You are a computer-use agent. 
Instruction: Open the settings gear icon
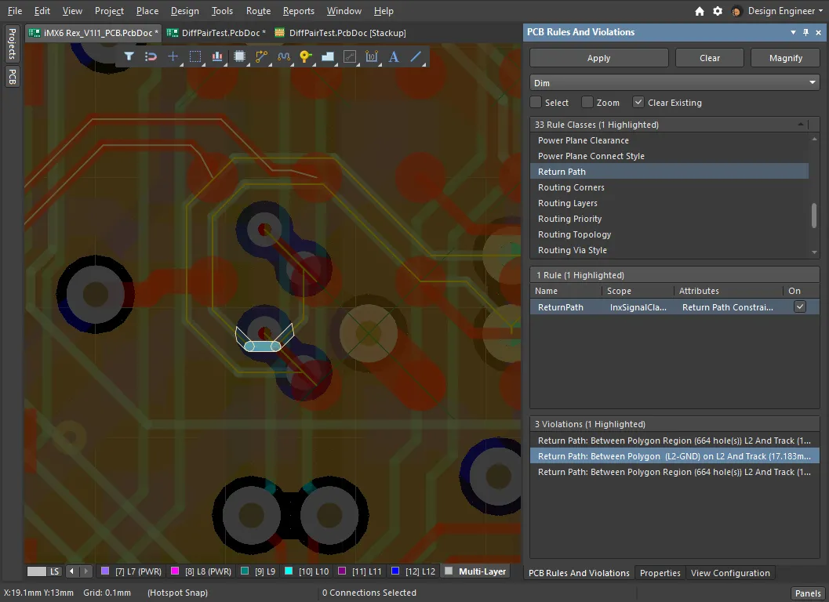(718, 11)
